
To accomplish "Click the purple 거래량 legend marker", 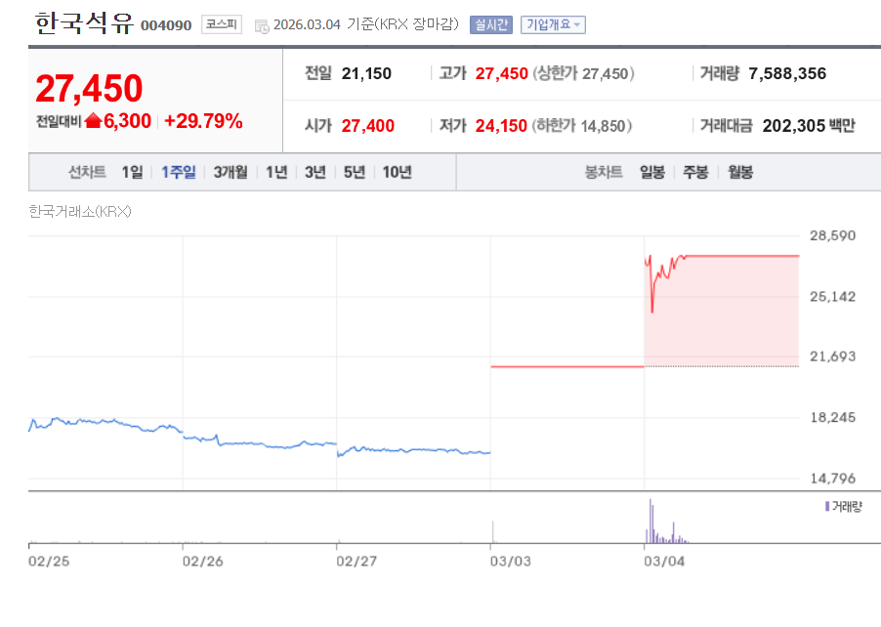I will (x=827, y=506).
